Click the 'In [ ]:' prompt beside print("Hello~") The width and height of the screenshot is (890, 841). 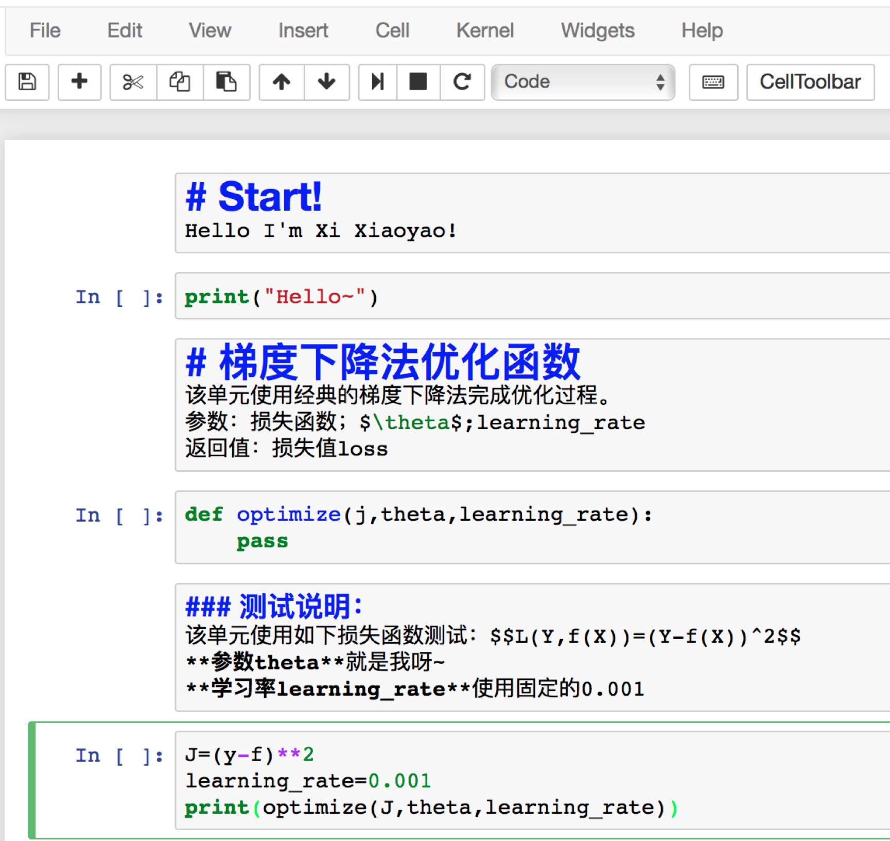coord(119,297)
